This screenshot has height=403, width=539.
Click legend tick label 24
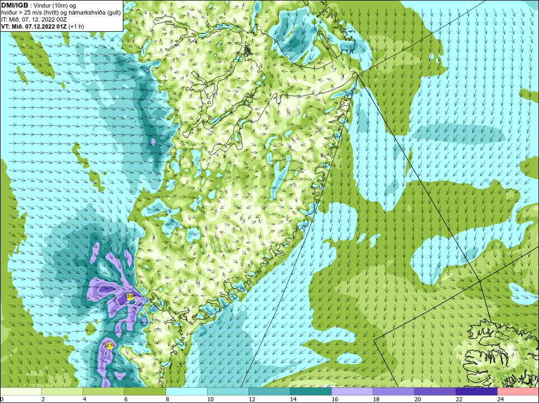coord(500,399)
